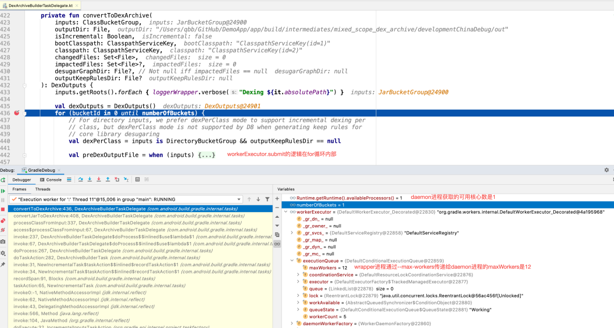This screenshot has width=614, height=328.
Task: Toggle the breakpoint on line 436
Action: [16, 113]
